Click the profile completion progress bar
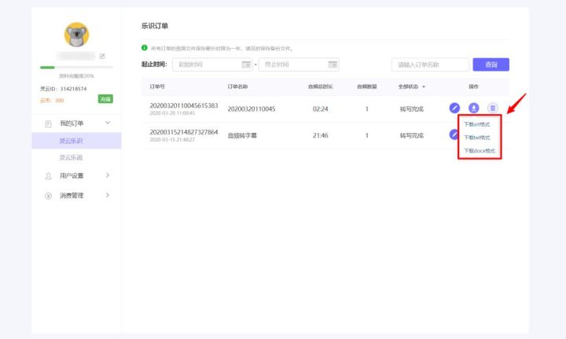The width and height of the screenshot is (566, 339). pos(76,68)
